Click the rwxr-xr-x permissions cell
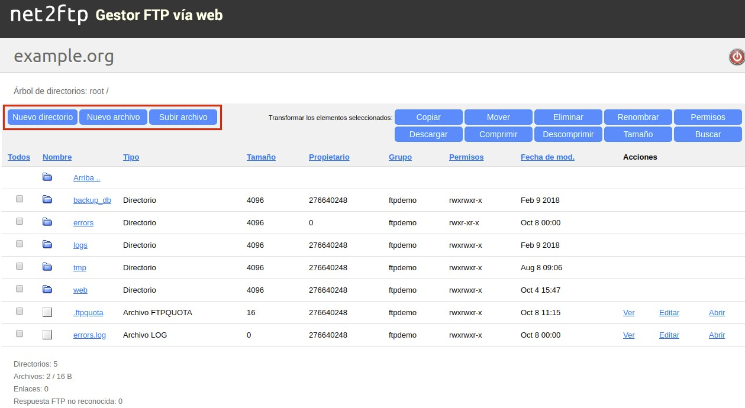Image resolution: width=745 pixels, height=408 pixels. point(464,222)
